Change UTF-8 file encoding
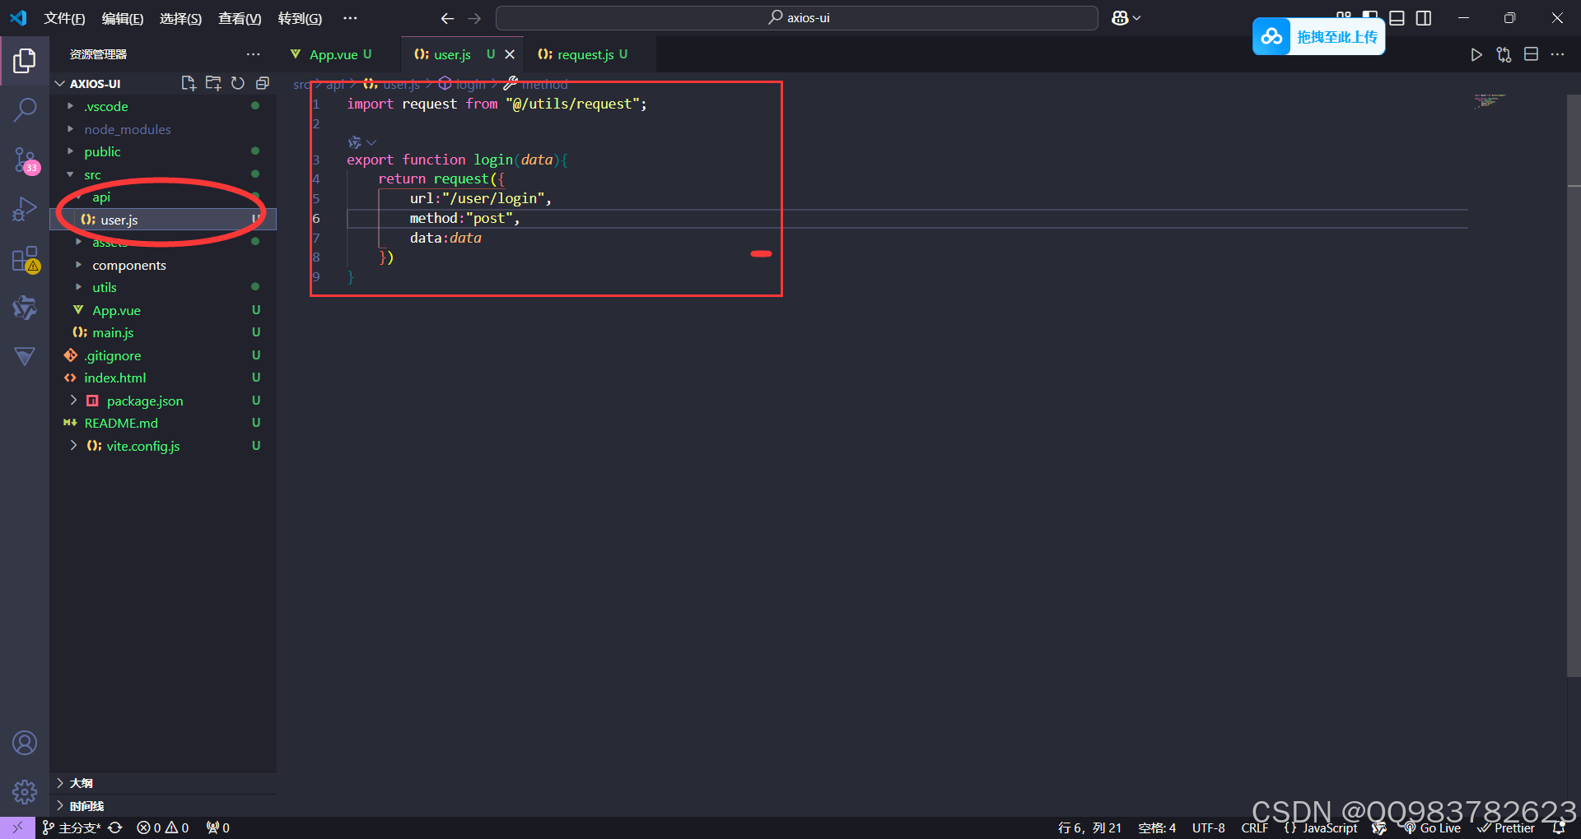 tap(1209, 828)
